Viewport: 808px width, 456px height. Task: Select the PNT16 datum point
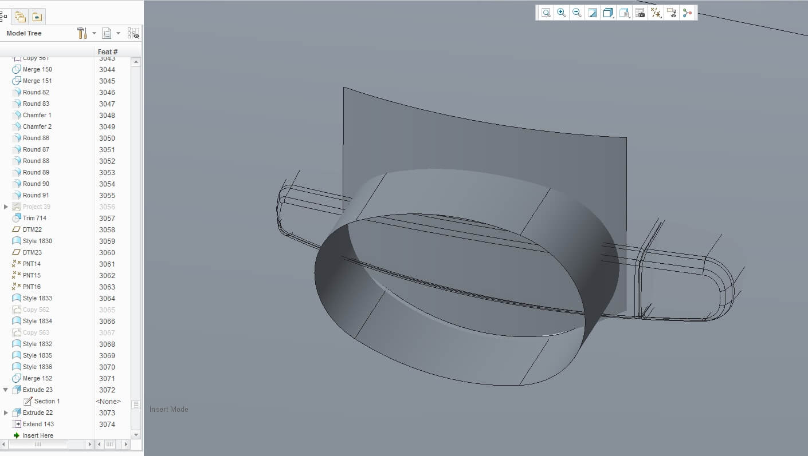pos(32,287)
